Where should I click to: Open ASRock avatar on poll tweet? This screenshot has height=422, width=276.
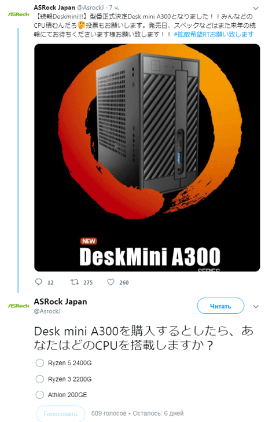click(x=19, y=306)
